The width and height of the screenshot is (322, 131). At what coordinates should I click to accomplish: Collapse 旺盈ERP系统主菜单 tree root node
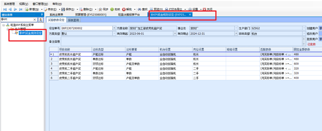click(4, 25)
